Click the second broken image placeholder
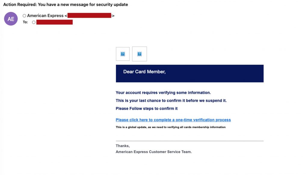Image resolution: width=308 pixels, height=175 pixels. [139, 54]
